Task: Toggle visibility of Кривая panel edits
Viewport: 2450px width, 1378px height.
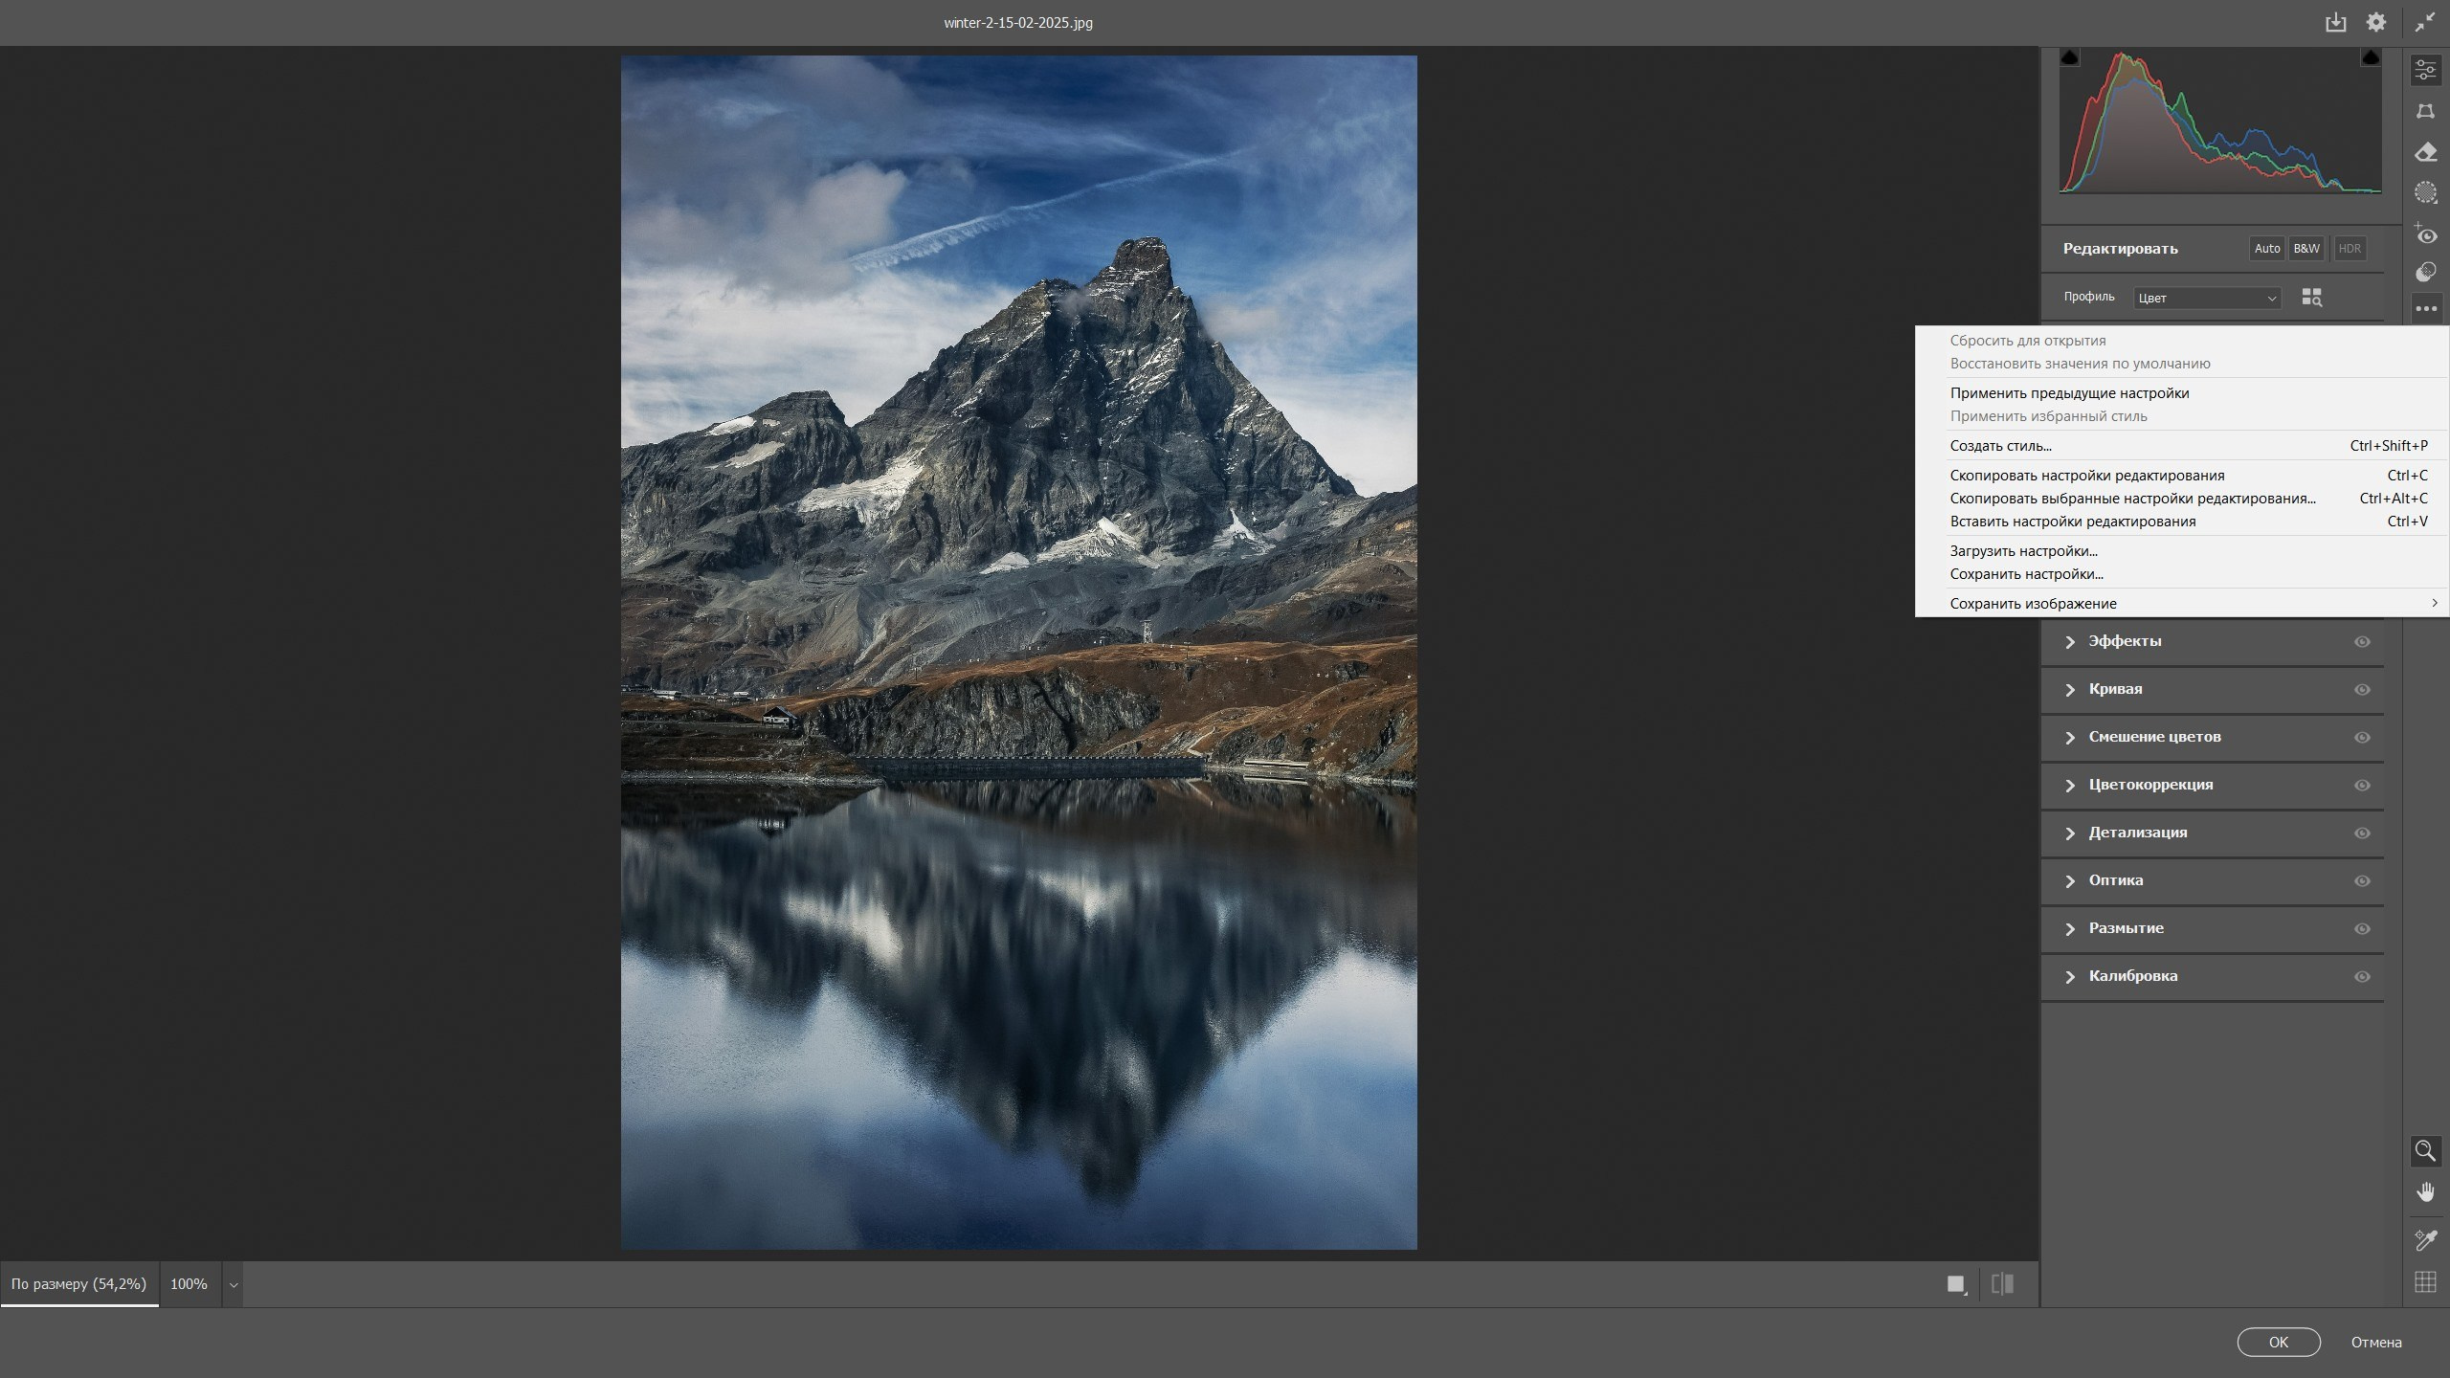Action: point(2362,690)
